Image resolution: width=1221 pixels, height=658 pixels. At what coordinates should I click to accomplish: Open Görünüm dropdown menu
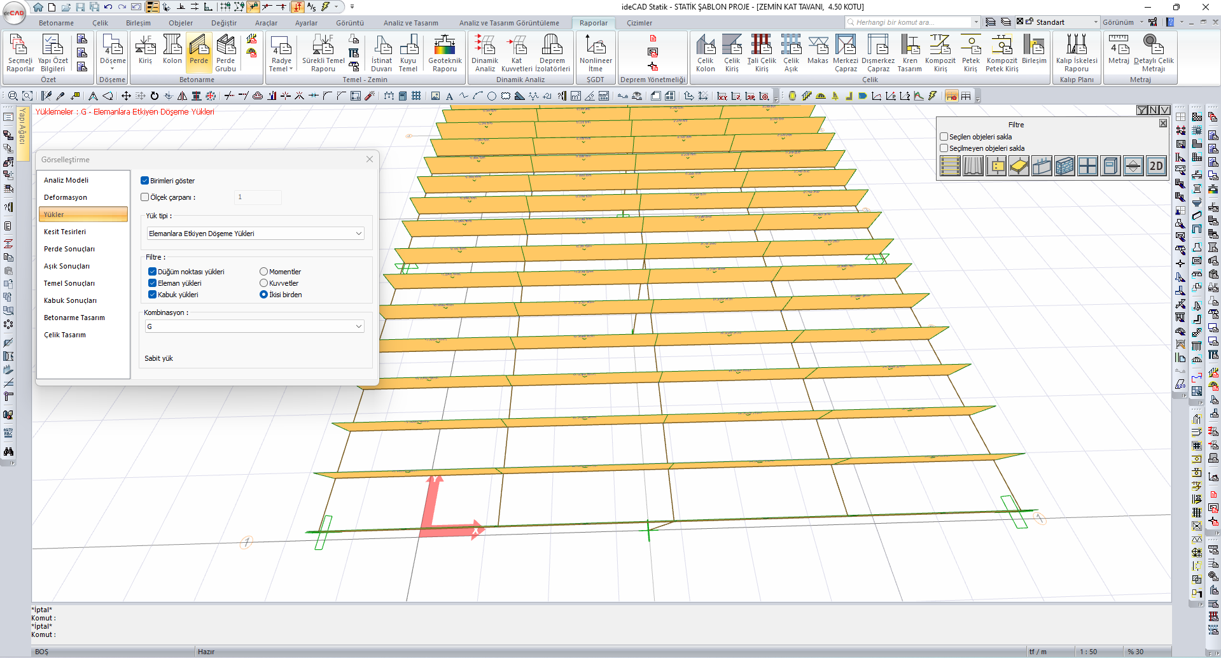tap(1122, 22)
